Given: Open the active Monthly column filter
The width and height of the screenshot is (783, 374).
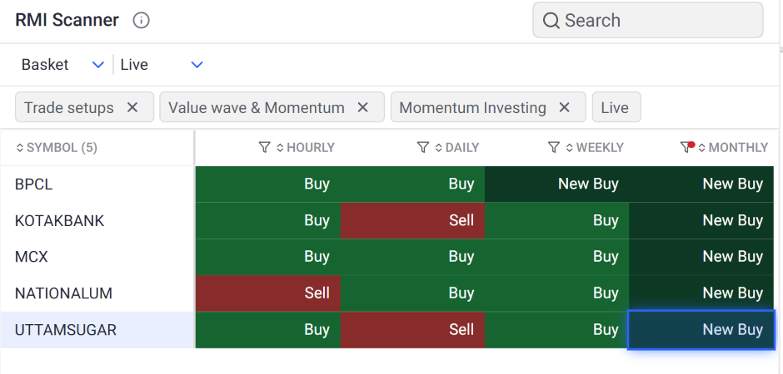Looking at the screenshot, I should (x=686, y=148).
